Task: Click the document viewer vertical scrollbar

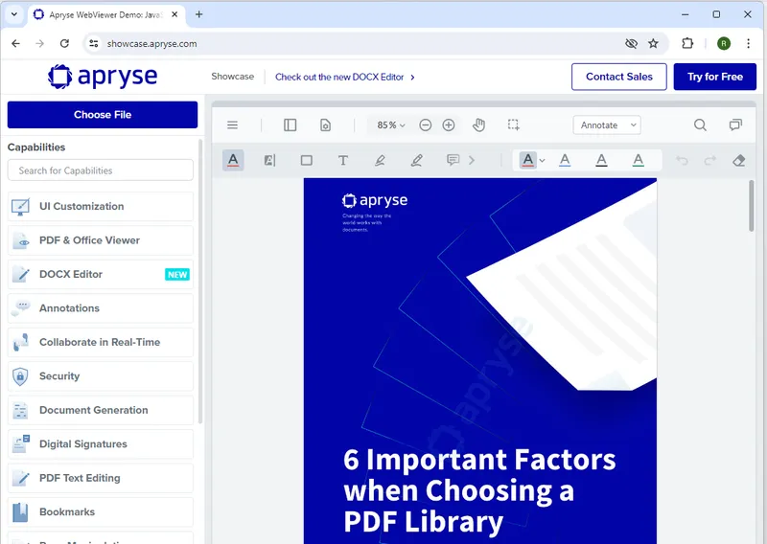Action: (752, 206)
